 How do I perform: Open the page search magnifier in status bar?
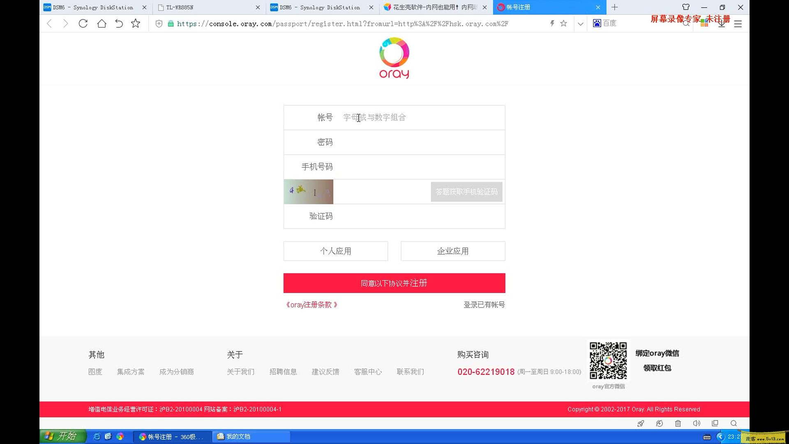tap(734, 423)
